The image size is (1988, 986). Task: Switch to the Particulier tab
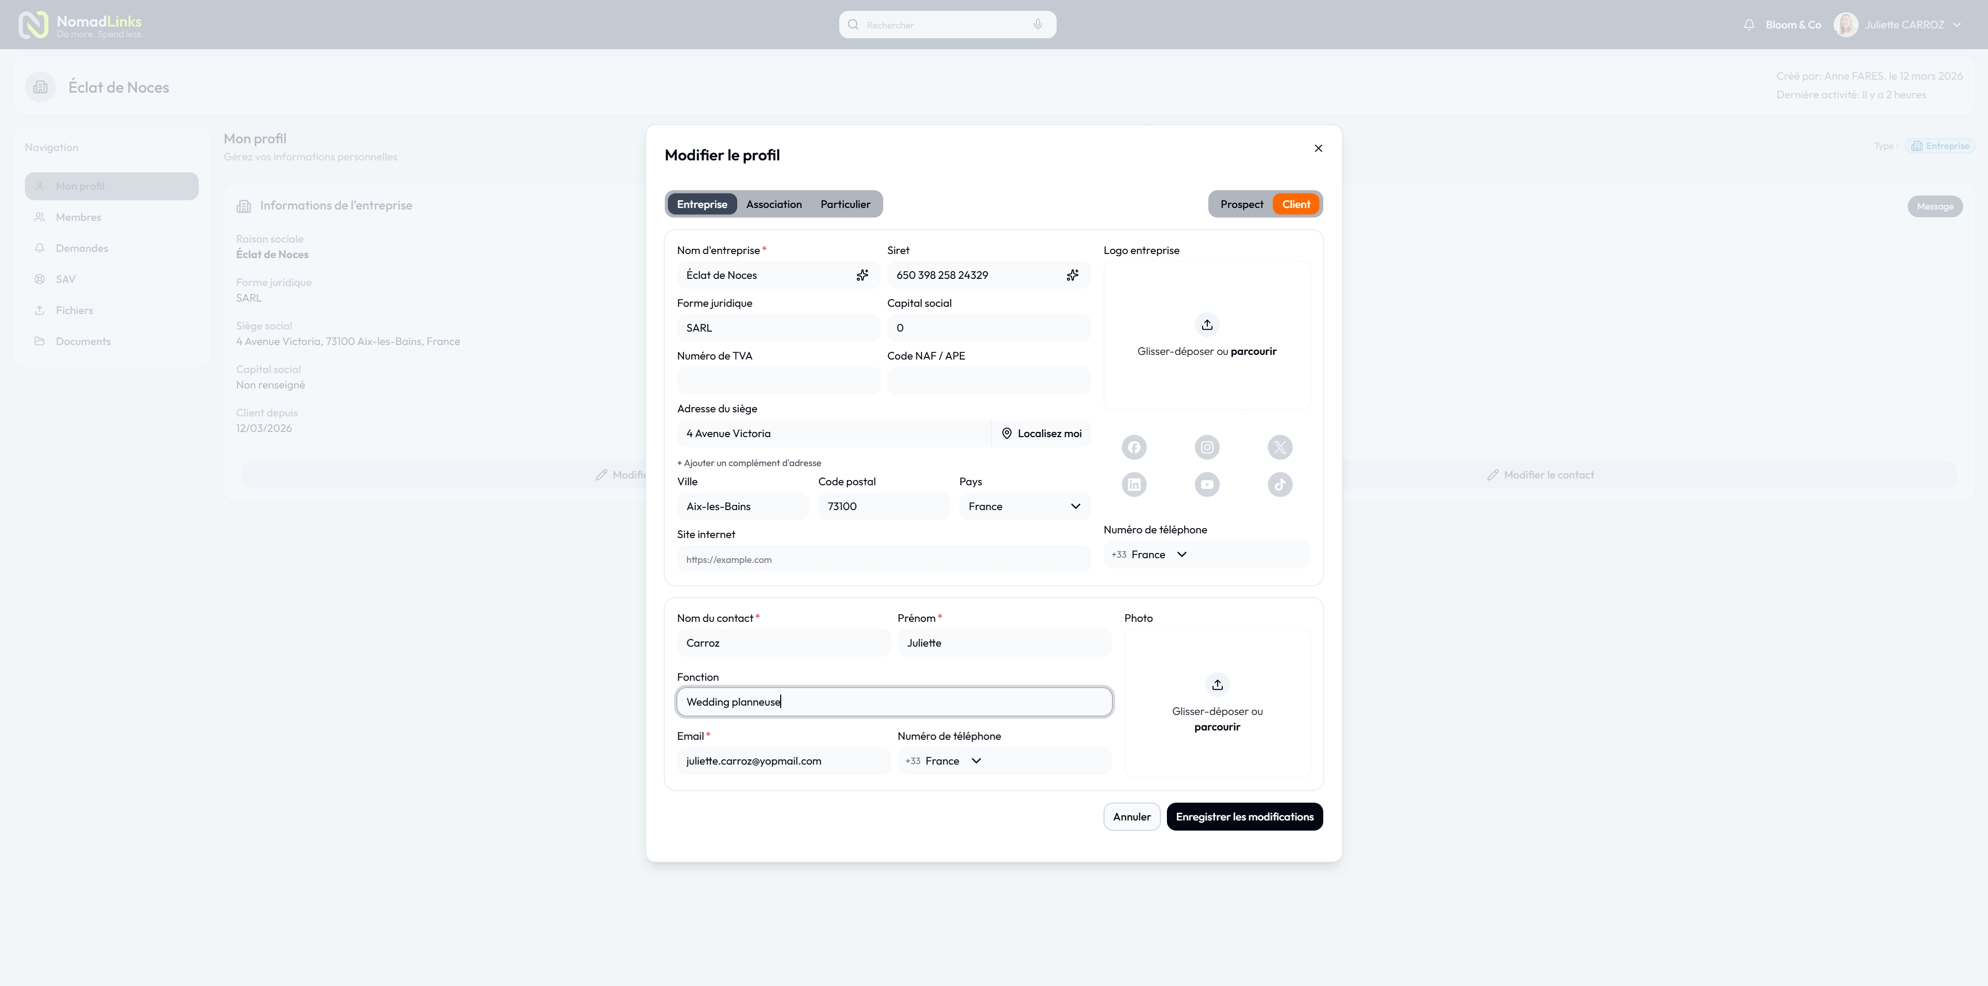point(845,204)
